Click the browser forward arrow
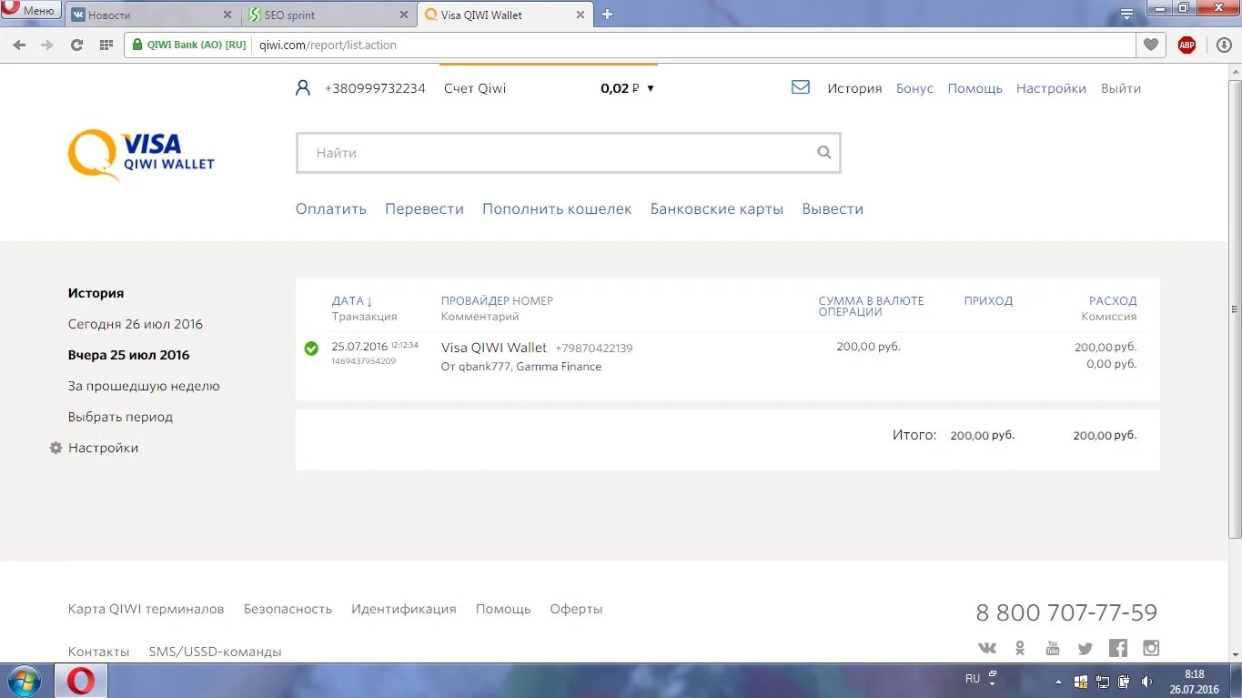The width and height of the screenshot is (1242, 698). (x=47, y=45)
